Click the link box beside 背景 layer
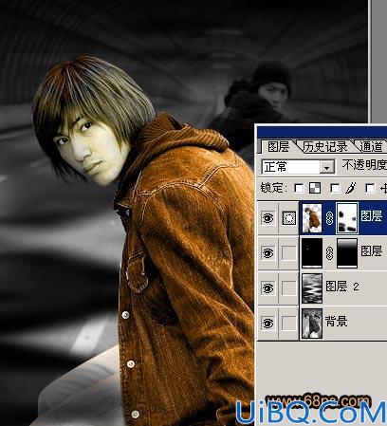This screenshot has height=426, width=387. (x=288, y=324)
